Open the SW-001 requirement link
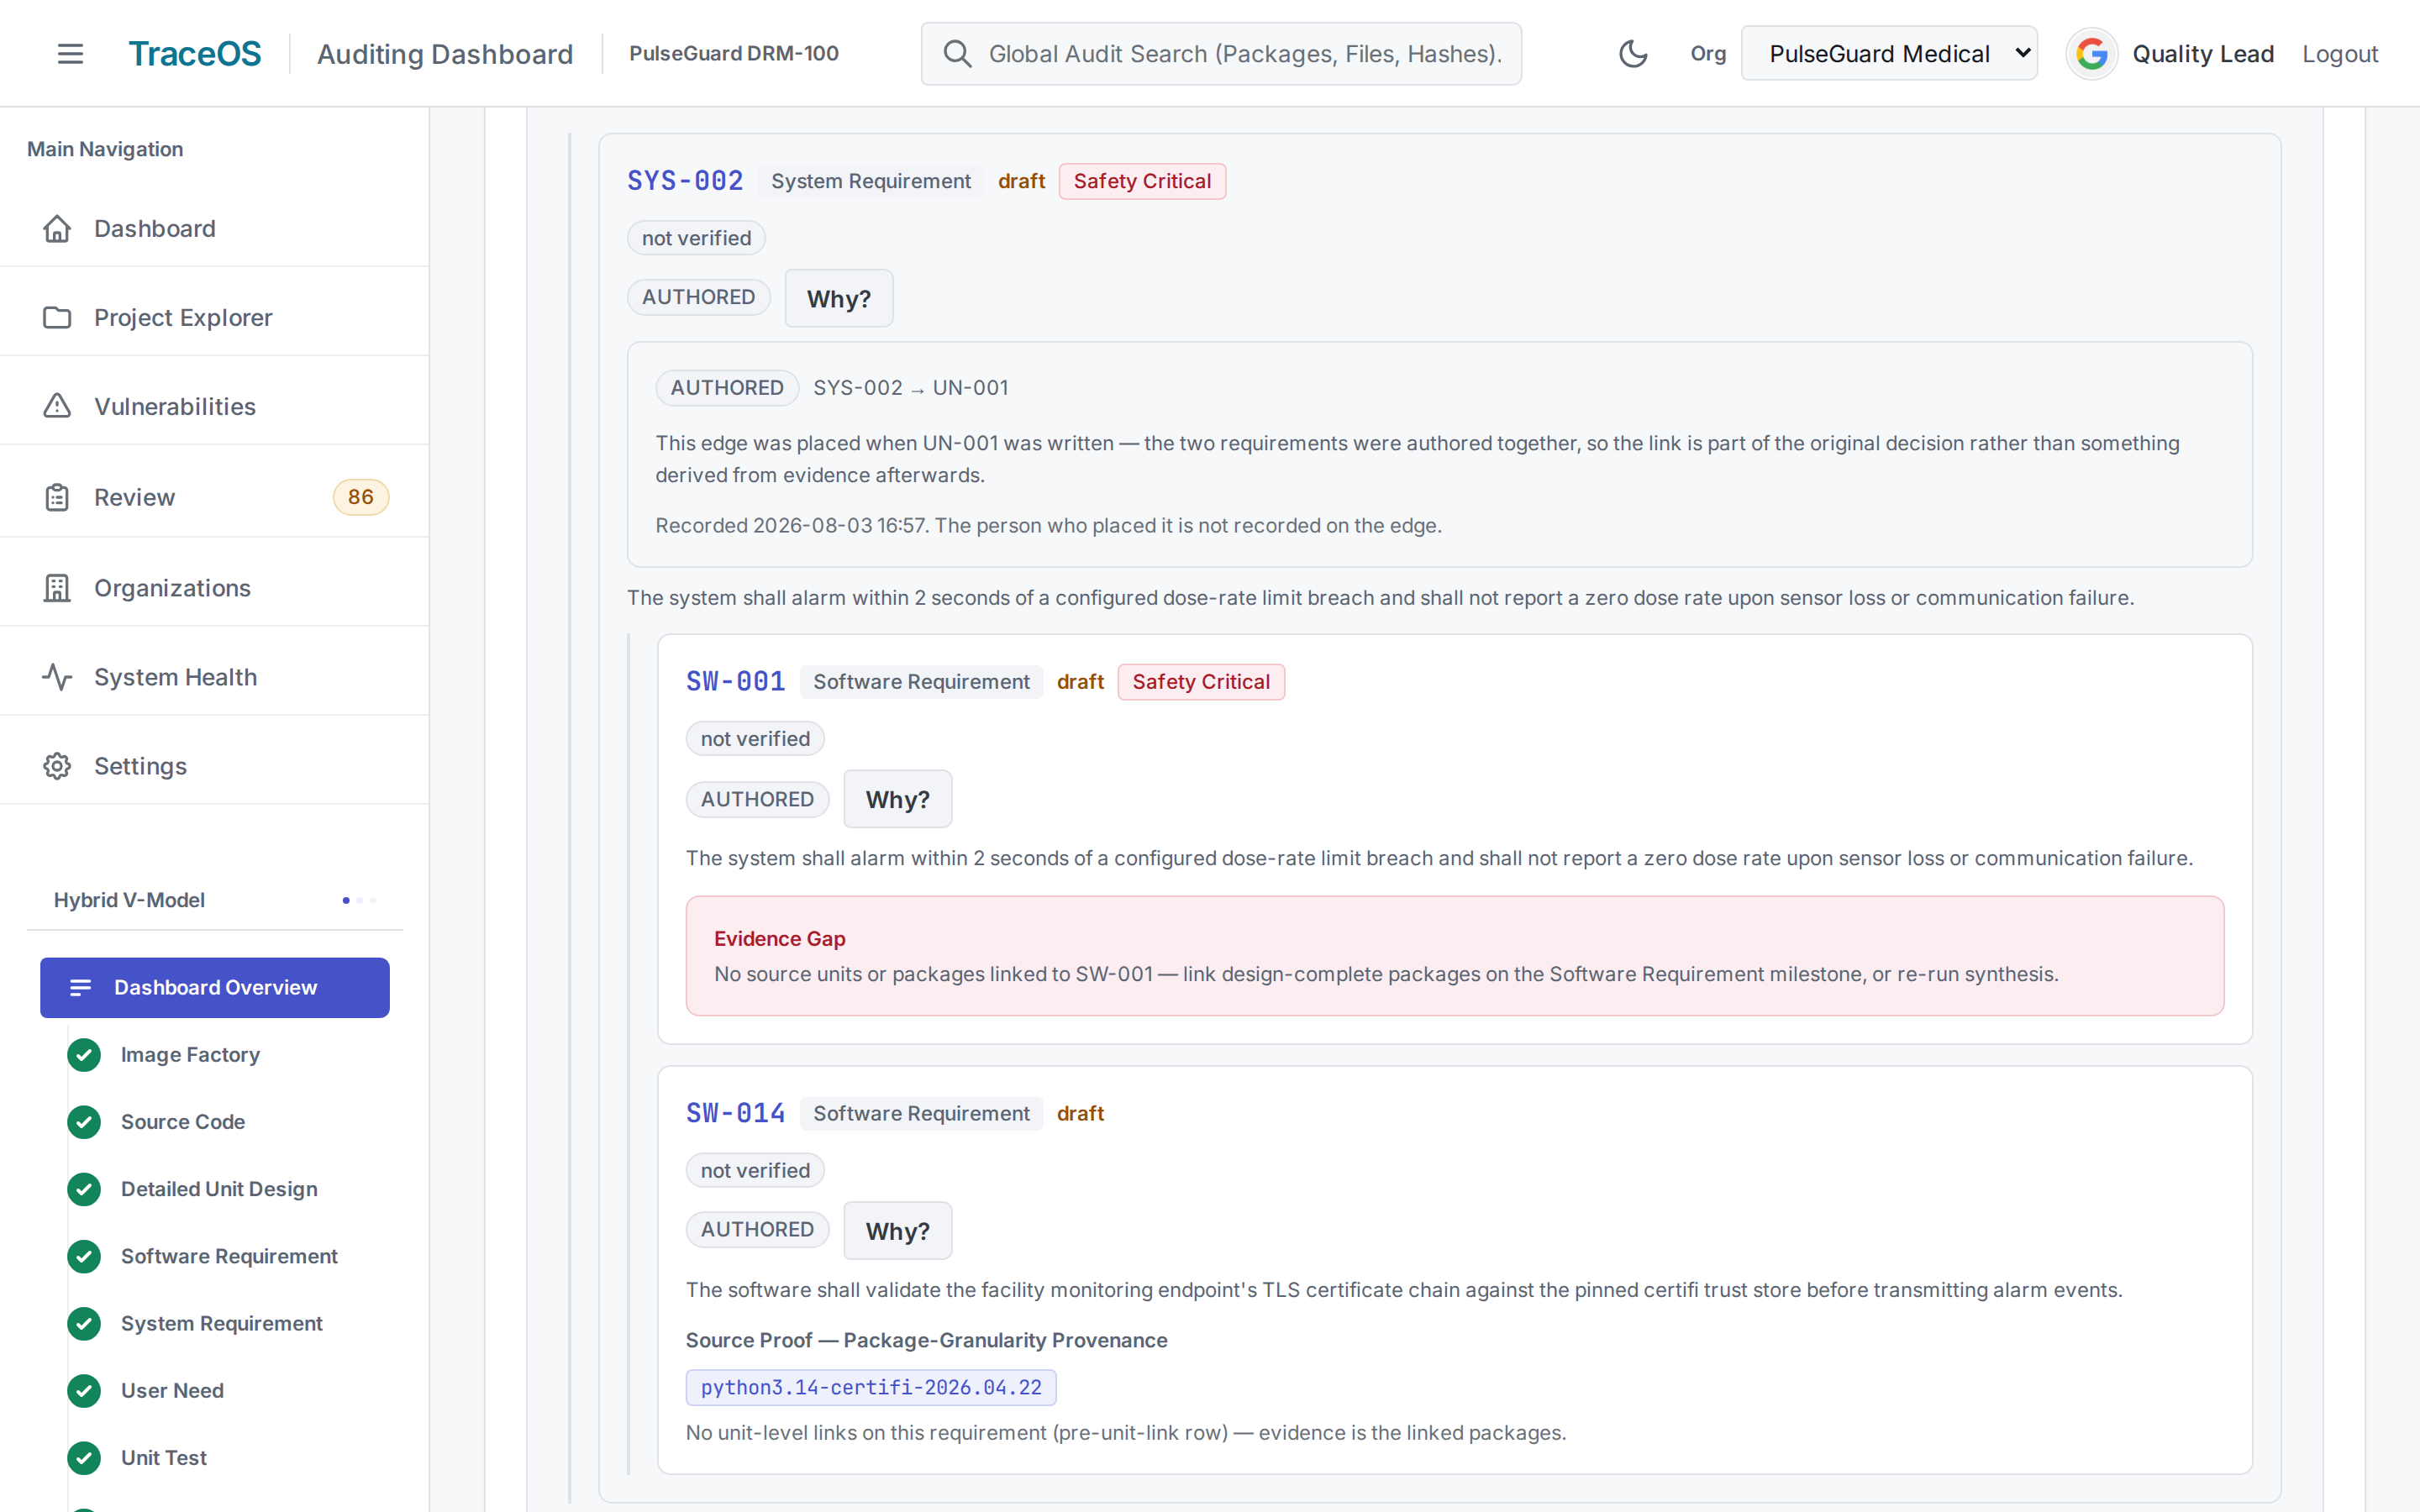Viewport: 2420px width, 1512px height. click(735, 682)
